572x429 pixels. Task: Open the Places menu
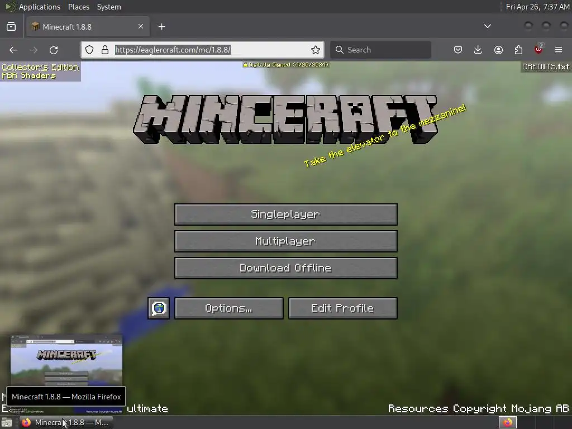click(x=78, y=7)
